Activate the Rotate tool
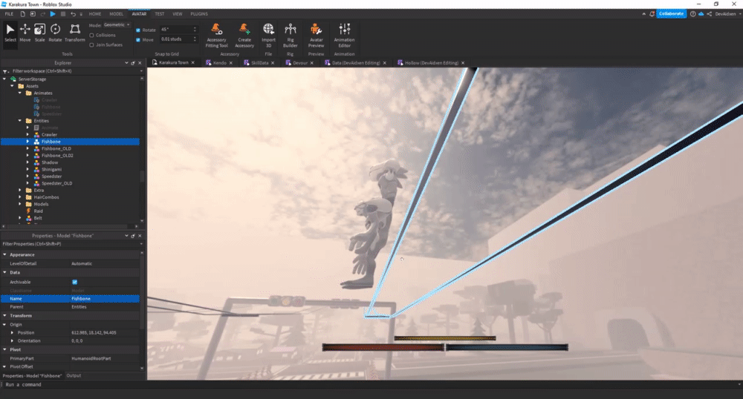 coord(55,33)
